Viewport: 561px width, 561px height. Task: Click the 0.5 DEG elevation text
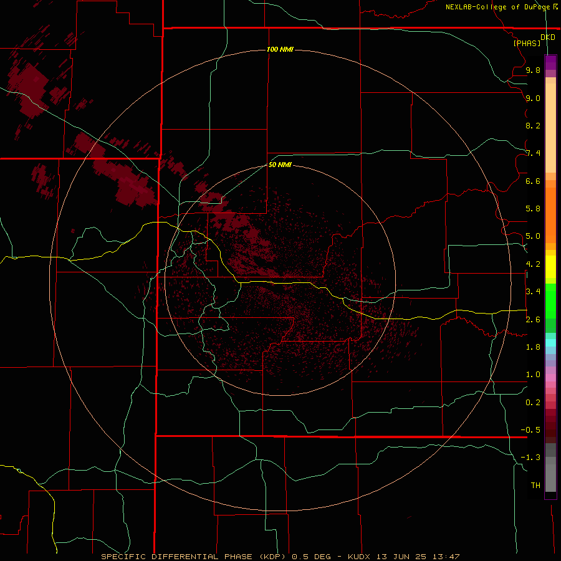(x=313, y=557)
